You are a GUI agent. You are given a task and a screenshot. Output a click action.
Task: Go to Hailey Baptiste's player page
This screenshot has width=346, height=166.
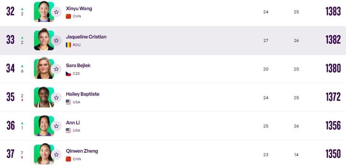pos(83,94)
